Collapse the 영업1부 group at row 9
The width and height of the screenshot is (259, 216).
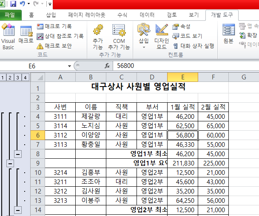(x=10, y=164)
